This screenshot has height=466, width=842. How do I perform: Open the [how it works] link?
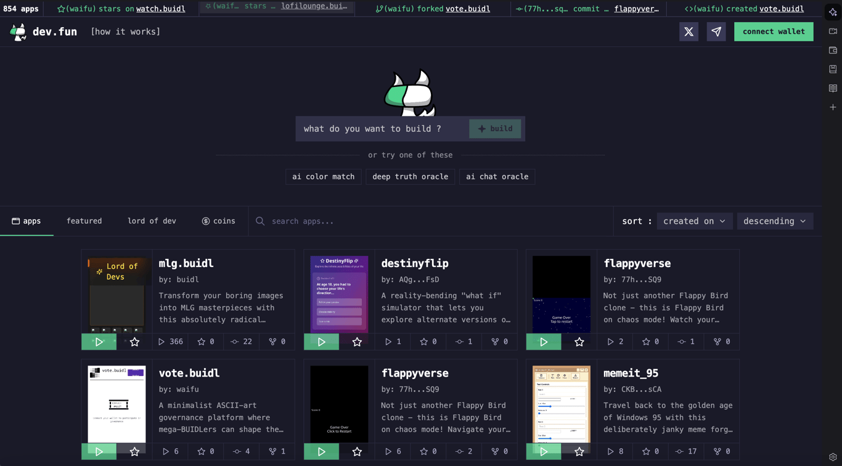[x=125, y=31]
